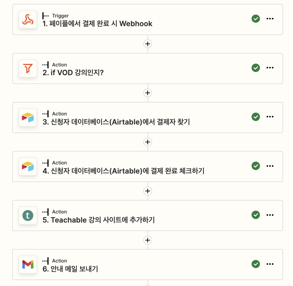Click green check status on Webhook trigger
Screen dimensions: 293x286
(x=256, y=19)
